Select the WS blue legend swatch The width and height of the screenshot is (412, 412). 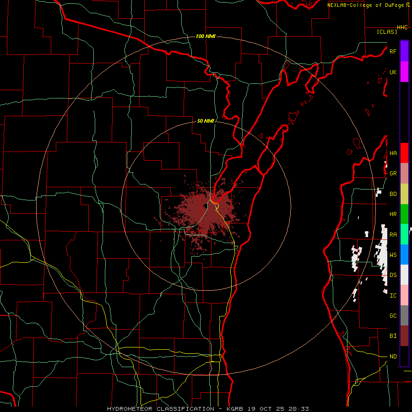pos(404,255)
